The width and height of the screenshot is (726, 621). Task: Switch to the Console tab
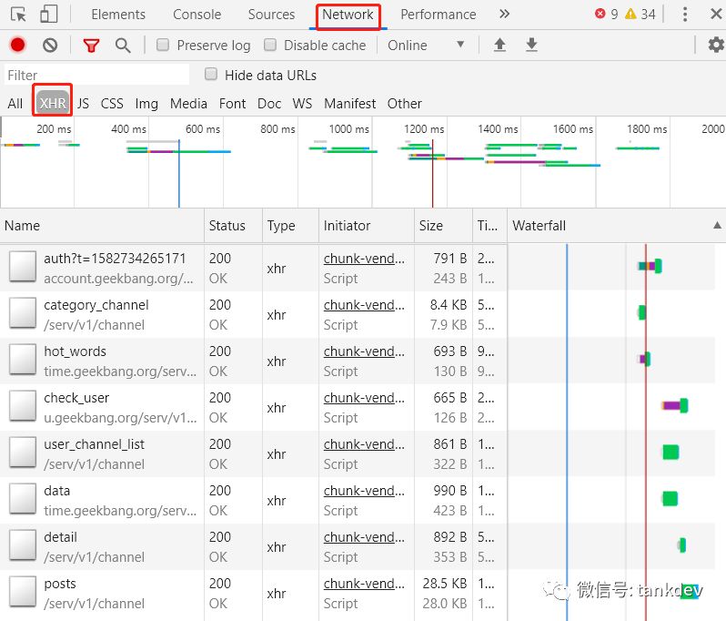[x=197, y=15]
